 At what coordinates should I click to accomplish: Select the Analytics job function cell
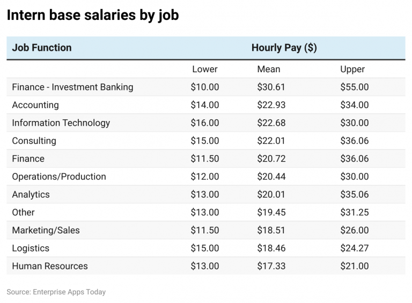[31, 194]
